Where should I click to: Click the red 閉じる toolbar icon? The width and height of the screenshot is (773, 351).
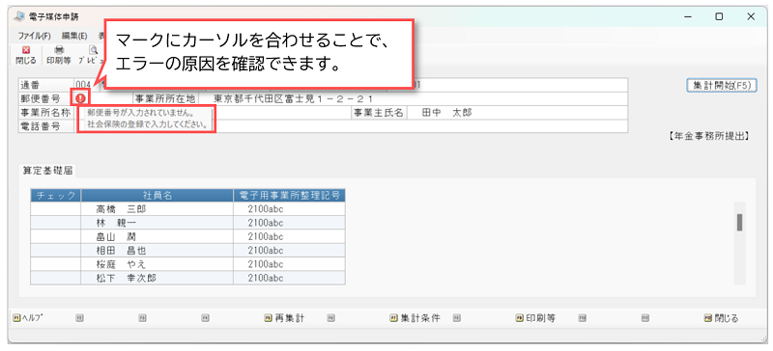click(x=26, y=55)
